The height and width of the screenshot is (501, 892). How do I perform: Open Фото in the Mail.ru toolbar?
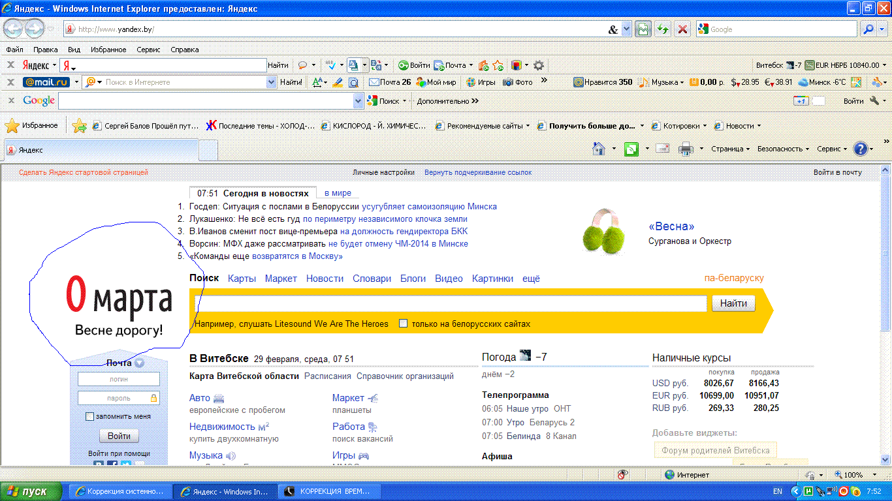point(518,82)
